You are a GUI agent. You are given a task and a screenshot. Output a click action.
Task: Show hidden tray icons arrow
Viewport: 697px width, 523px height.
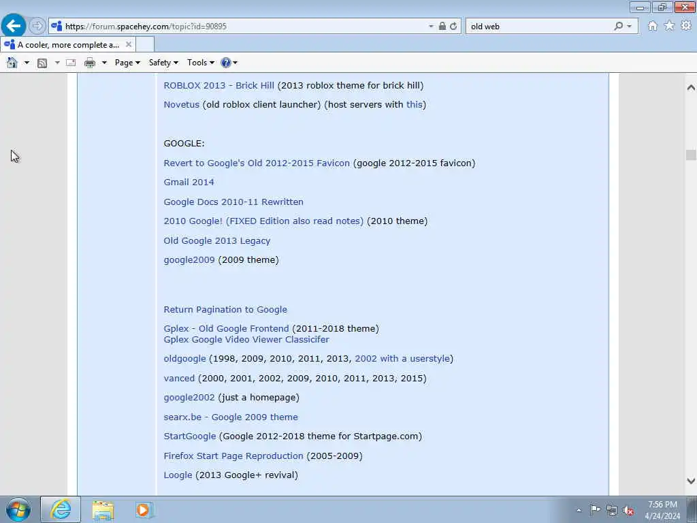579,511
